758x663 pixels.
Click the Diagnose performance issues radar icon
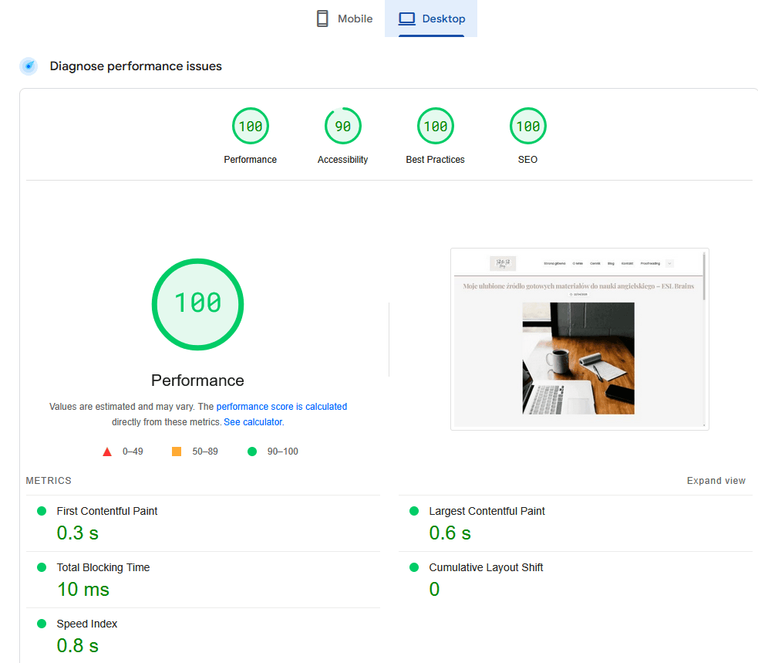click(x=29, y=66)
